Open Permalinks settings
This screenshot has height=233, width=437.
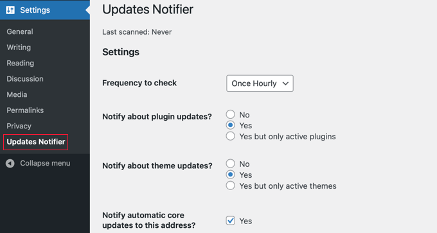[x=25, y=110]
